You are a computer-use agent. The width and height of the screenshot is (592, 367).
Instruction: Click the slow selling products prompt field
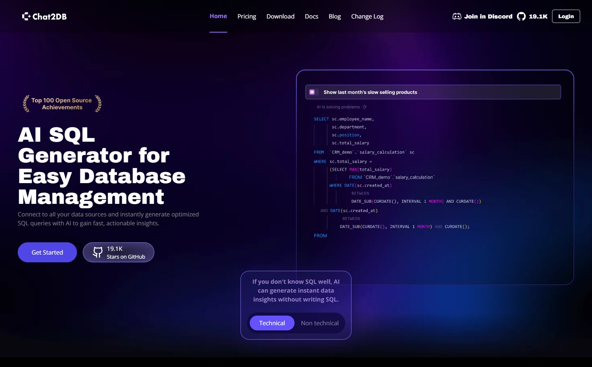tap(433, 92)
